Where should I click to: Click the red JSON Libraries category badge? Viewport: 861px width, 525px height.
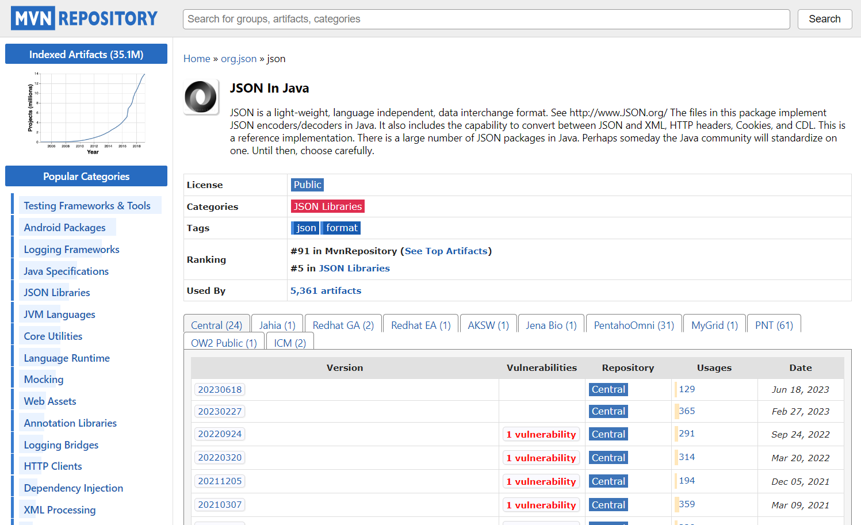(327, 206)
